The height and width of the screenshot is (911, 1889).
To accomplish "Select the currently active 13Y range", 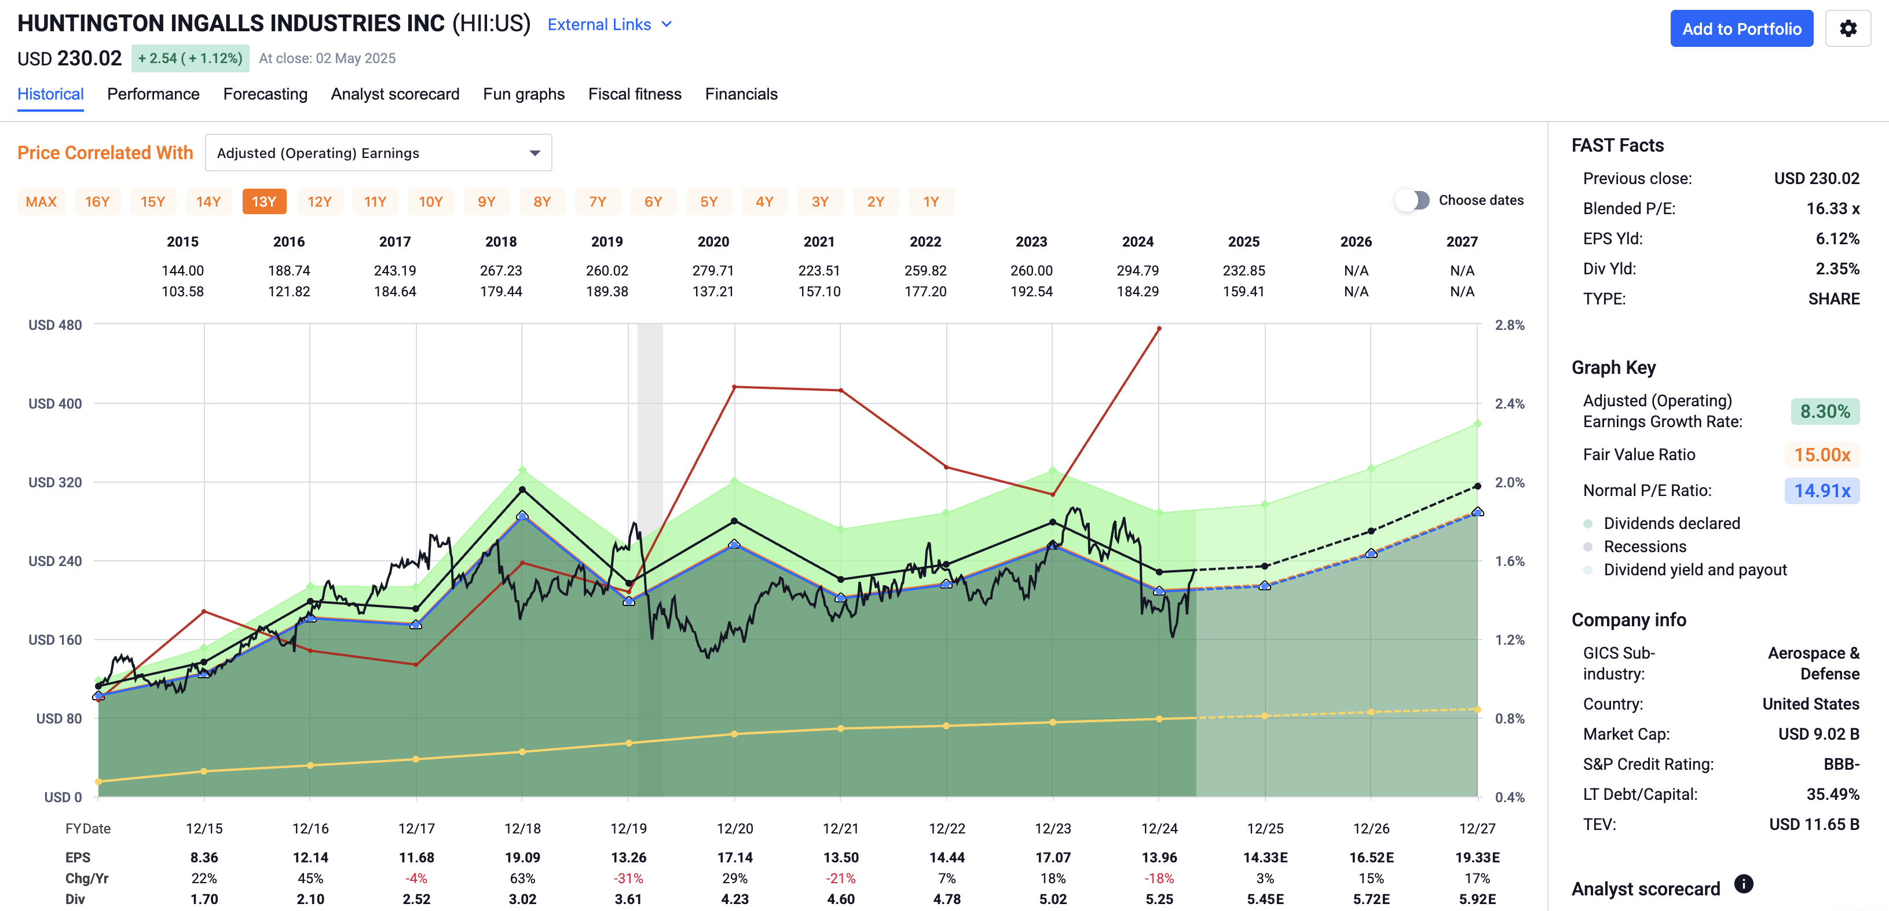I will [x=264, y=201].
